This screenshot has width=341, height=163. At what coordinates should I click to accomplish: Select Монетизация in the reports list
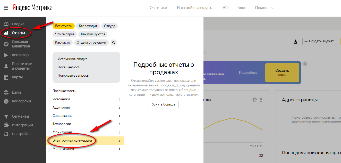tap(63, 149)
